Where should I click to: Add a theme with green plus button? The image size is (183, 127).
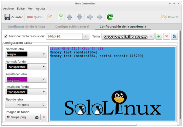[159, 36]
